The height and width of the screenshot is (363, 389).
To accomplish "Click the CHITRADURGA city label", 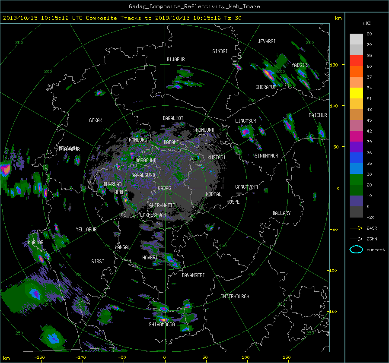I will [x=235, y=297].
